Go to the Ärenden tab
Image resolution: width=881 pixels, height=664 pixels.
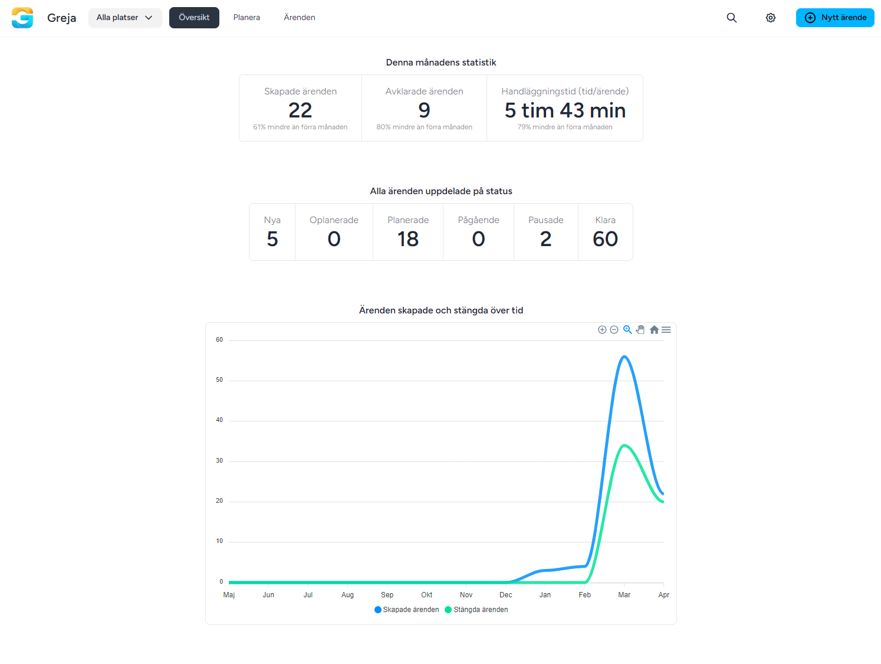(300, 18)
